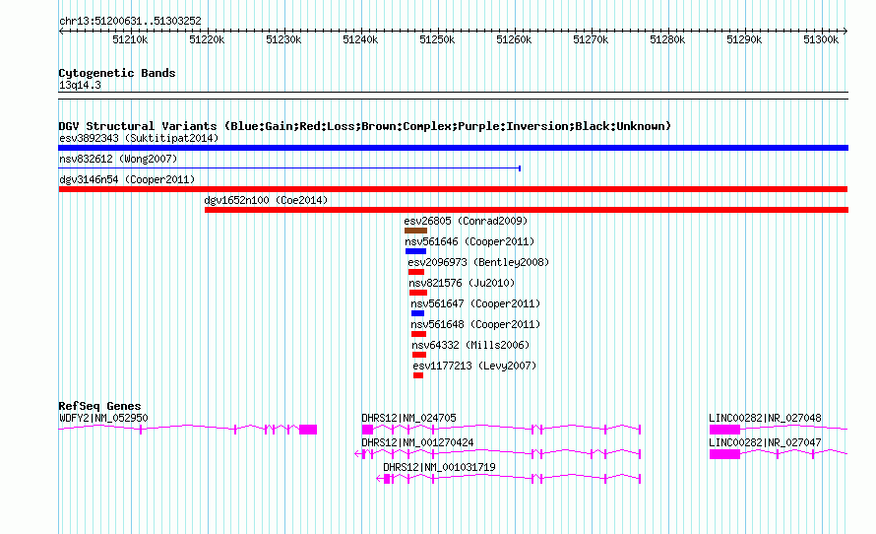This screenshot has width=876, height=534.
Task: Select the LINC00282 NR_027047 large exon block
Action: coord(724,454)
